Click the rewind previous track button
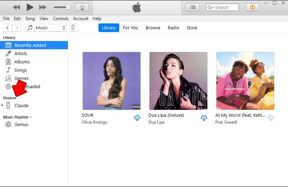 17,8
